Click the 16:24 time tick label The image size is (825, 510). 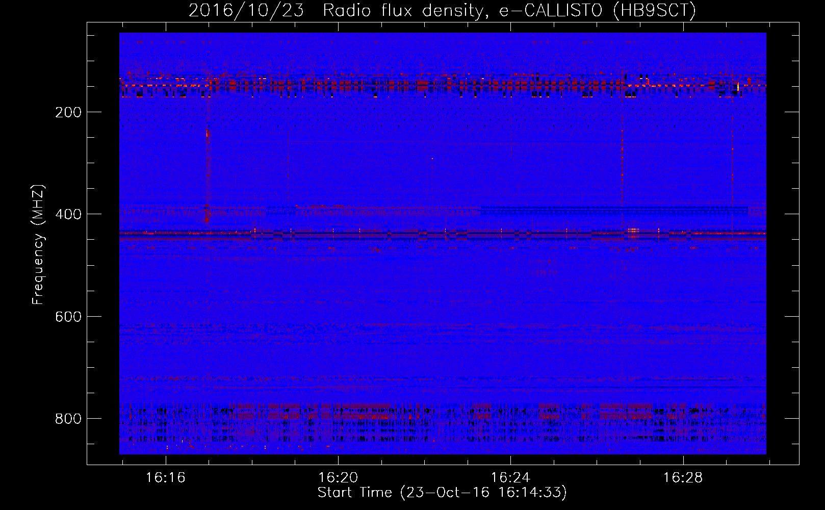click(510, 478)
